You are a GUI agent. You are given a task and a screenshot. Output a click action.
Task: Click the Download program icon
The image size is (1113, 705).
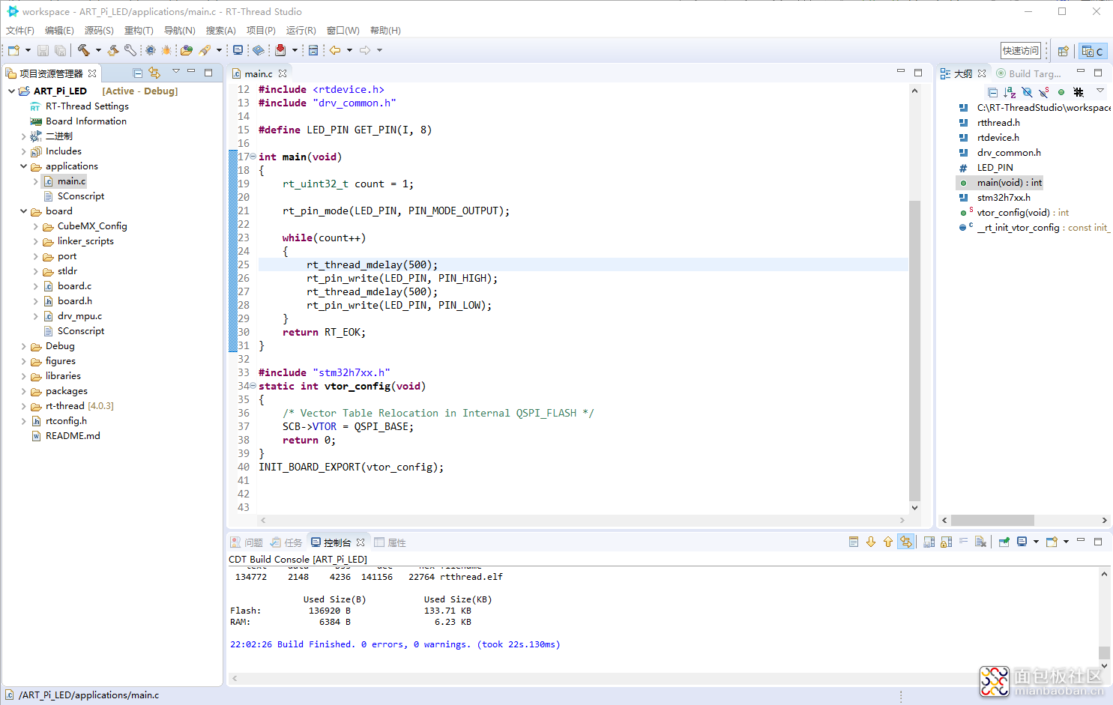coord(280,50)
